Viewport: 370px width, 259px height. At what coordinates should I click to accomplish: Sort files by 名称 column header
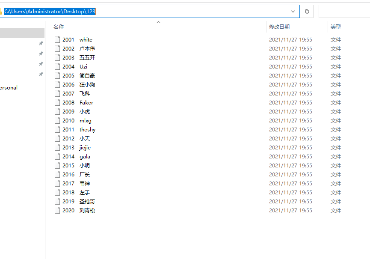coord(59,27)
